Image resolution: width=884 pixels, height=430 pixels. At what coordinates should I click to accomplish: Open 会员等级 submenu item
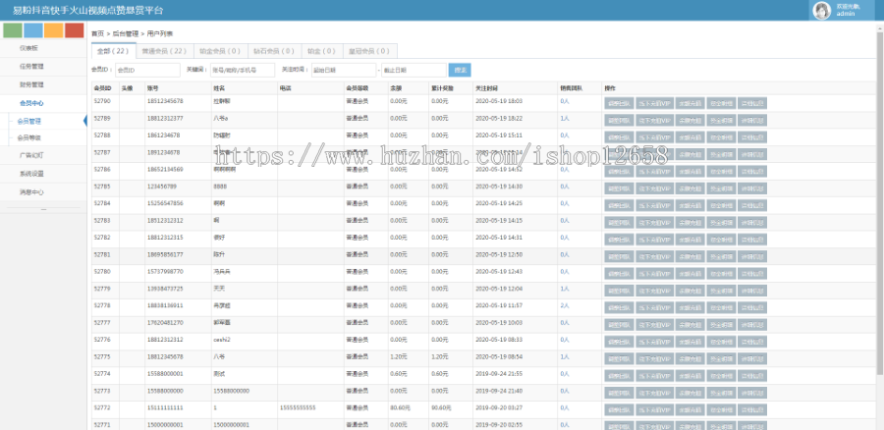(x=29, y=137)
